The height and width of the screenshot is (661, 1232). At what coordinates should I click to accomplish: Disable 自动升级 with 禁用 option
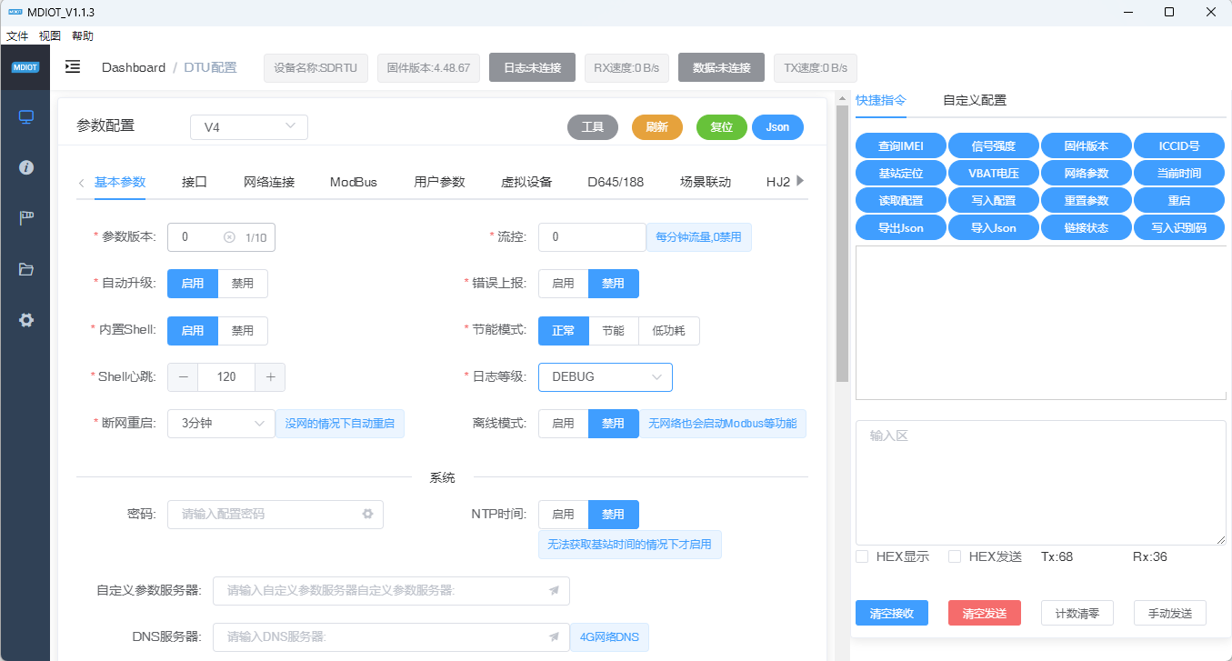243,284
